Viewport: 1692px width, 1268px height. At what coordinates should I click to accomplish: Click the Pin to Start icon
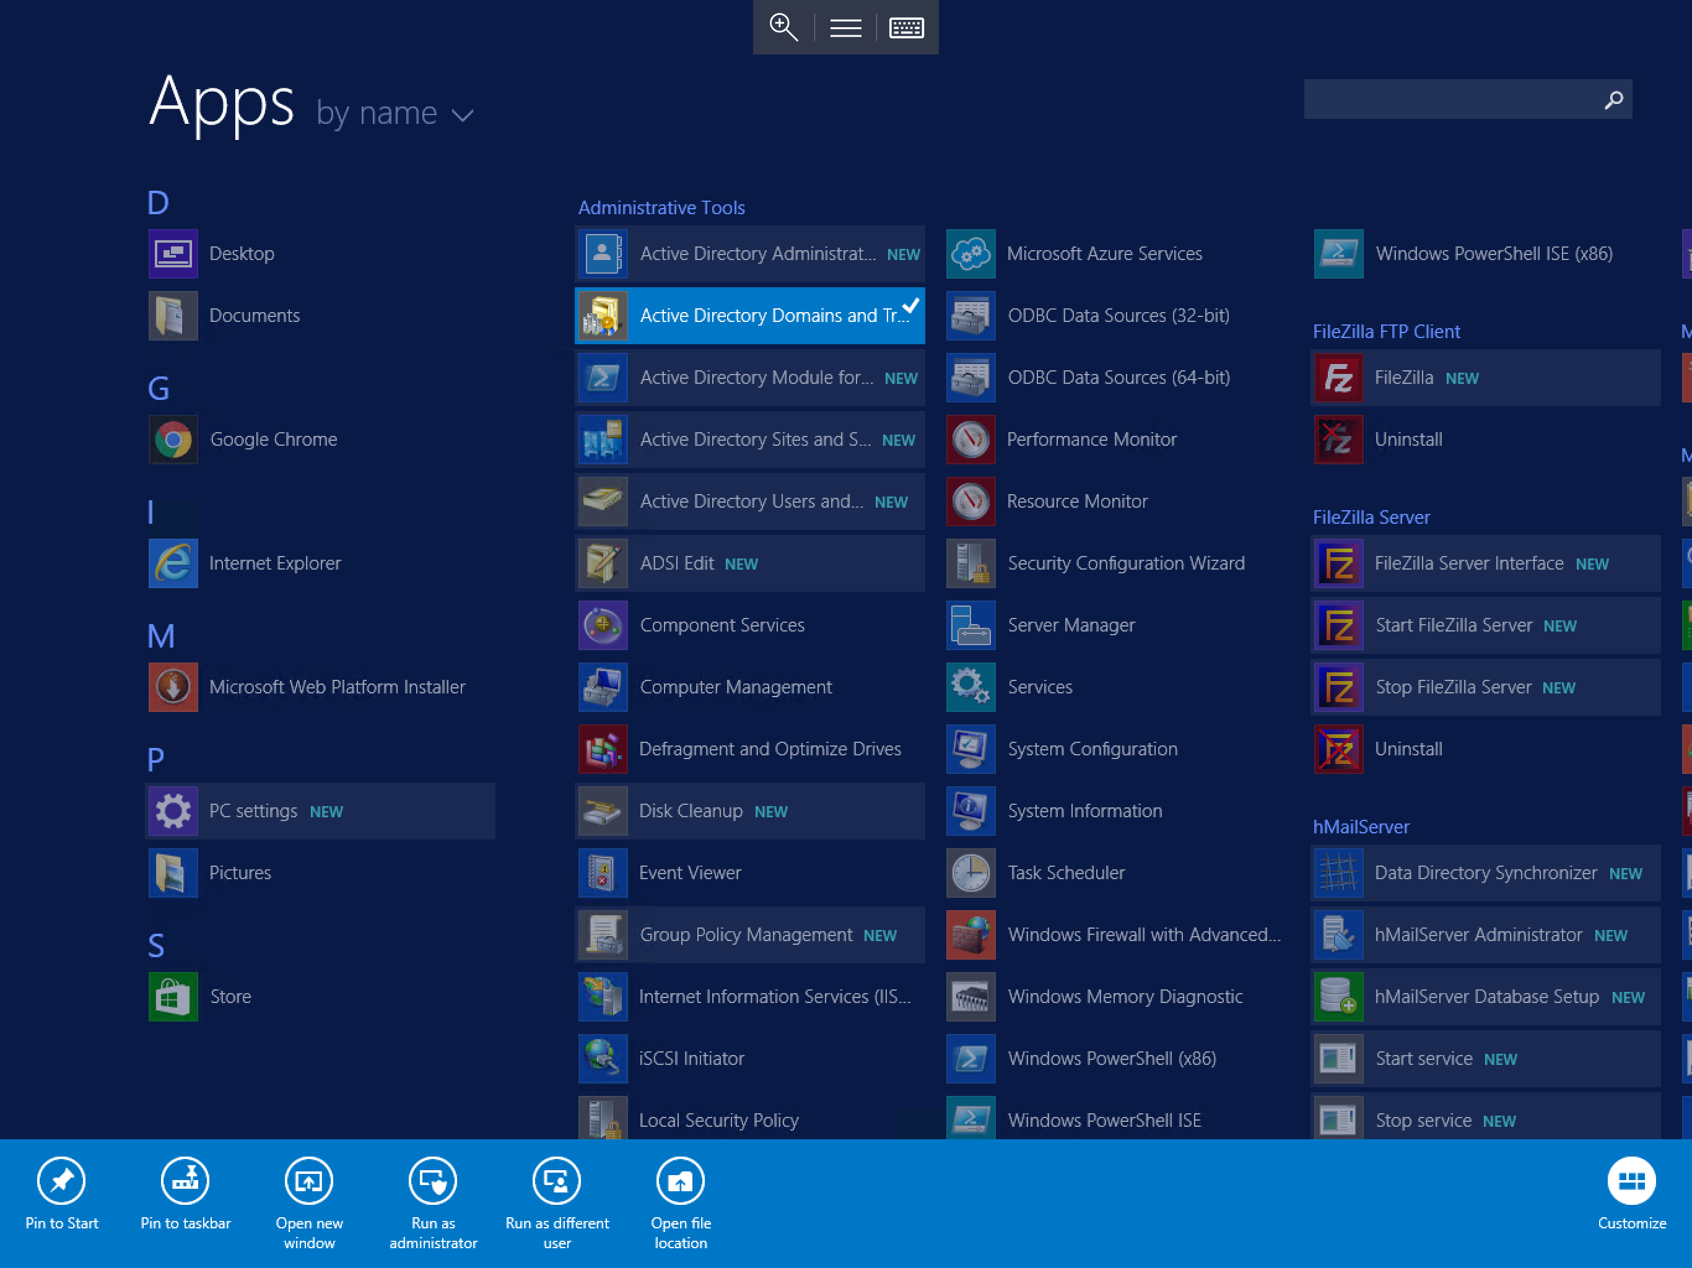[x=61, y=1181]
